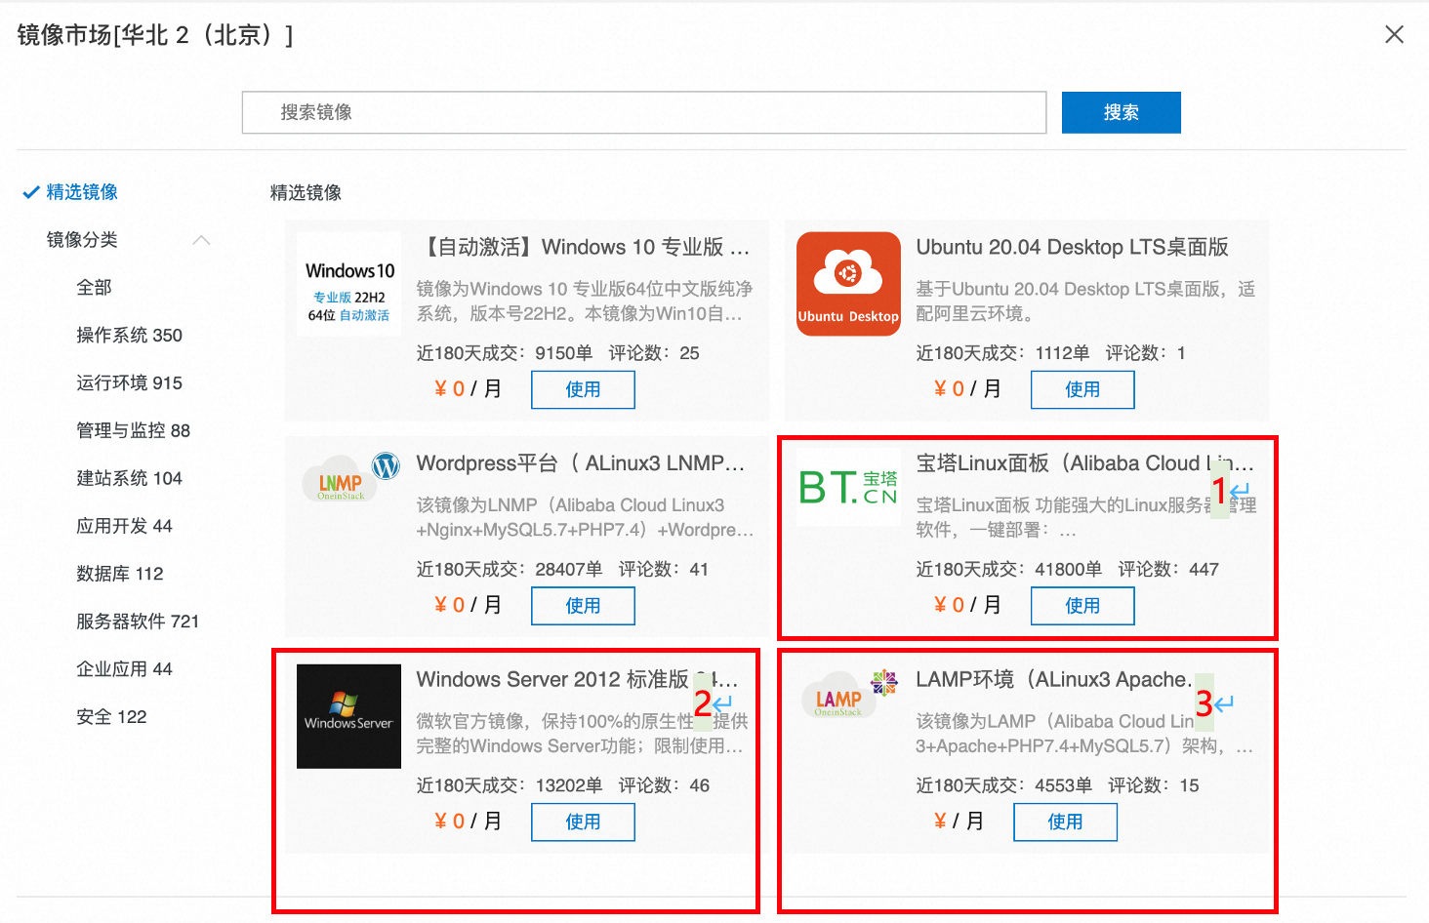Open the 【自动激活】Windows 10 专业版 title
Viewport: 1429px width, 923px height.
tap(584, 248)
